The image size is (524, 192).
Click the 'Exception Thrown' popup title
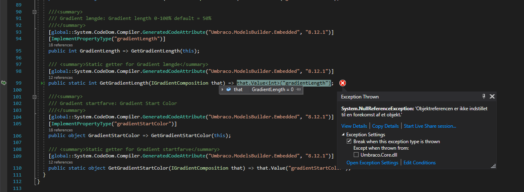pyautogui.click(x=360, y=97)
